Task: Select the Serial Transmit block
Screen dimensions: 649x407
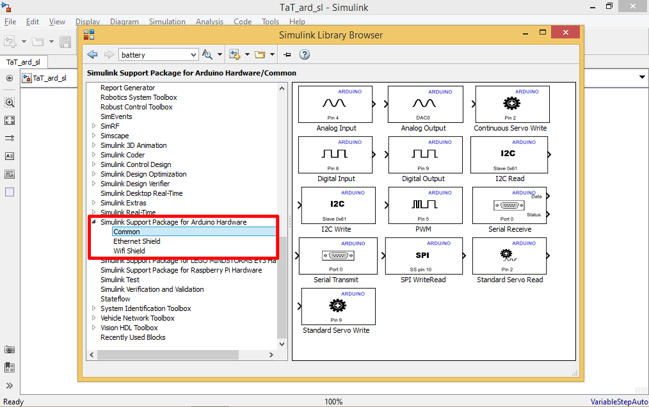Action: 338,256
